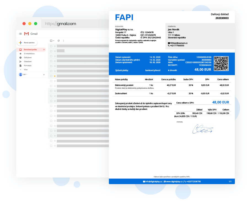Click the Gmail envelope logo
The width and height of the screenshot is (247, 202).
pyautogui.click(x=26, y=34)
